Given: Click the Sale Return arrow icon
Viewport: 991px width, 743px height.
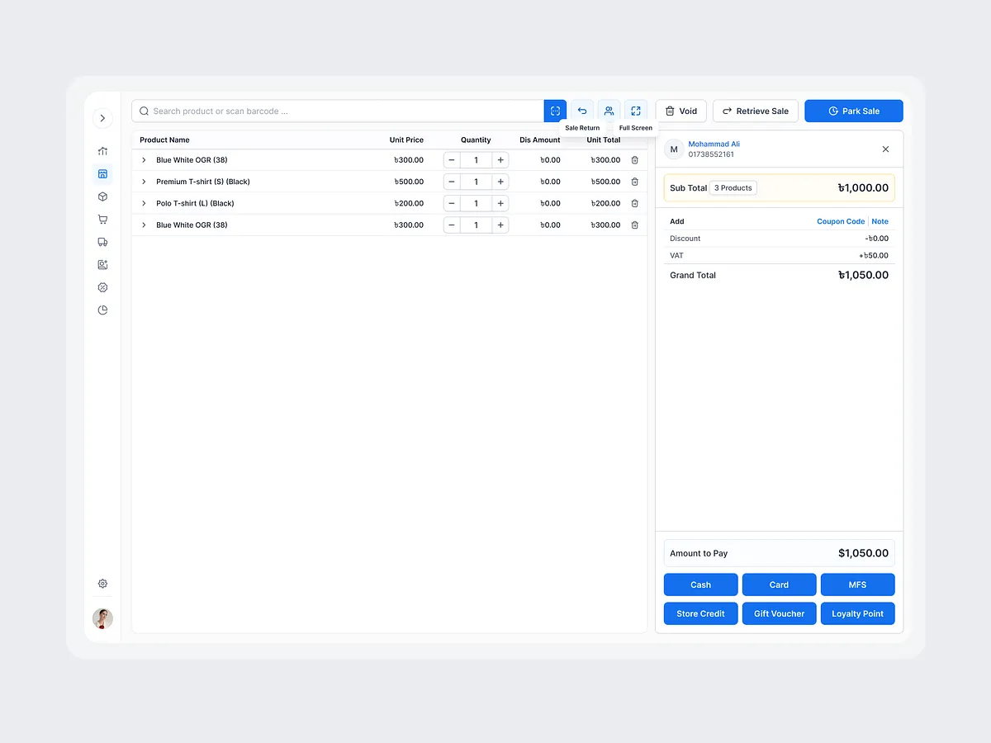Looking at the screenshot, I should 582,111.
